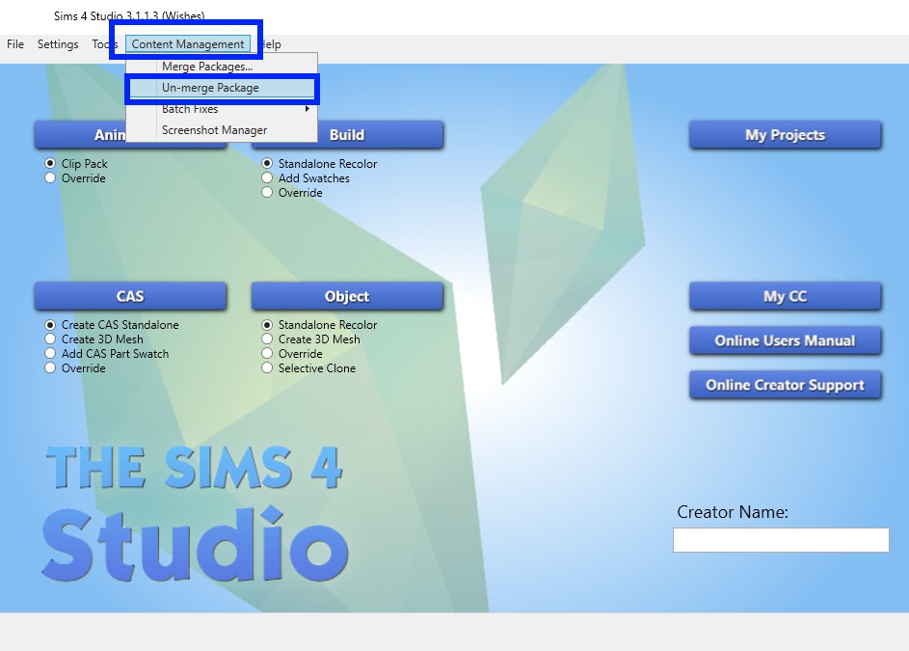Image resolution: width=909 pixels, height=651 pixels.
Task: Open Screenshot Manager from the menu
Action: coord(214,130)
